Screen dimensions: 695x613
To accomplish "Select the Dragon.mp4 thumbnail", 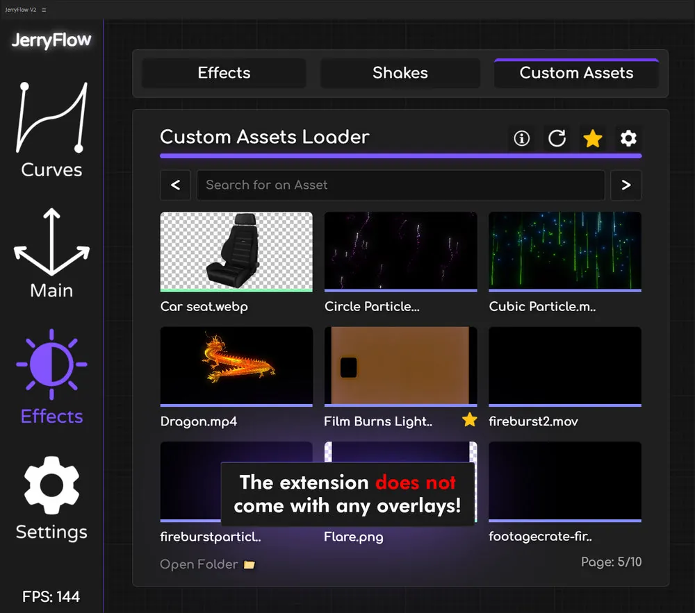I will click(236, 367).
